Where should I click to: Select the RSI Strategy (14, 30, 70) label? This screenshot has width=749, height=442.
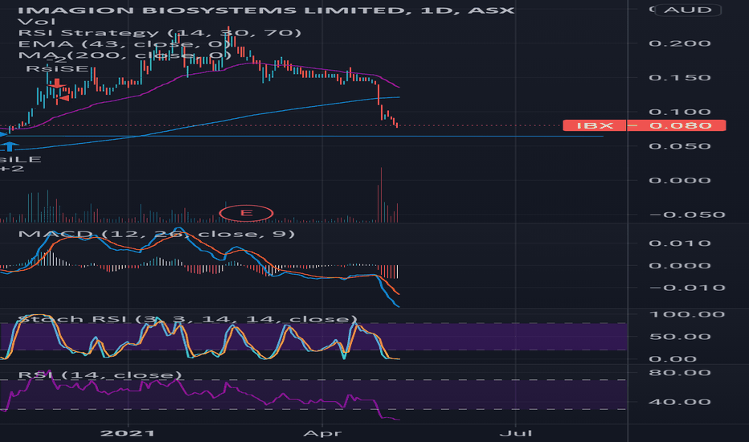160,32
